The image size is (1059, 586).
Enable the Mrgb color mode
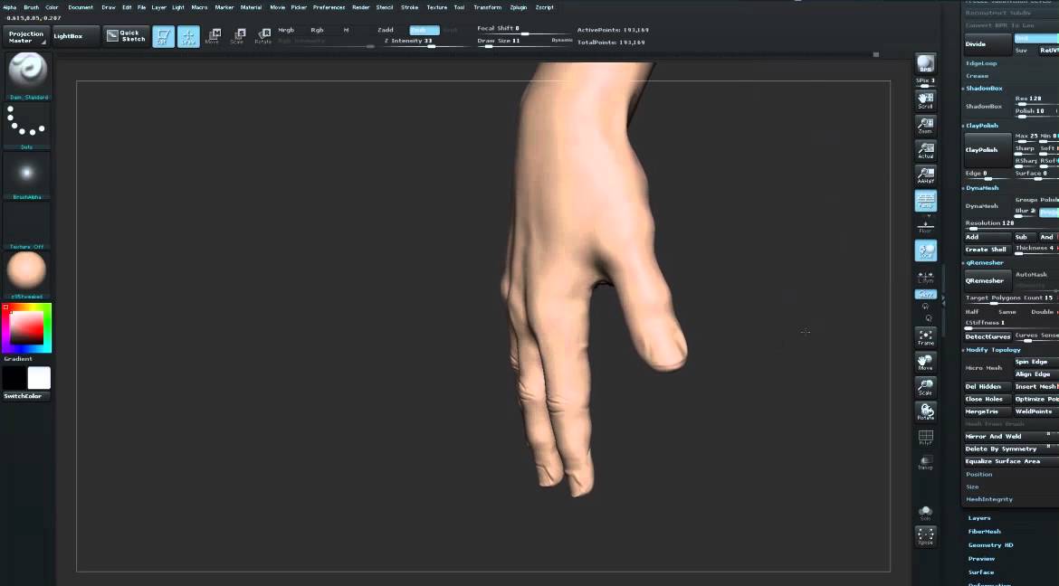pos(286,30)
